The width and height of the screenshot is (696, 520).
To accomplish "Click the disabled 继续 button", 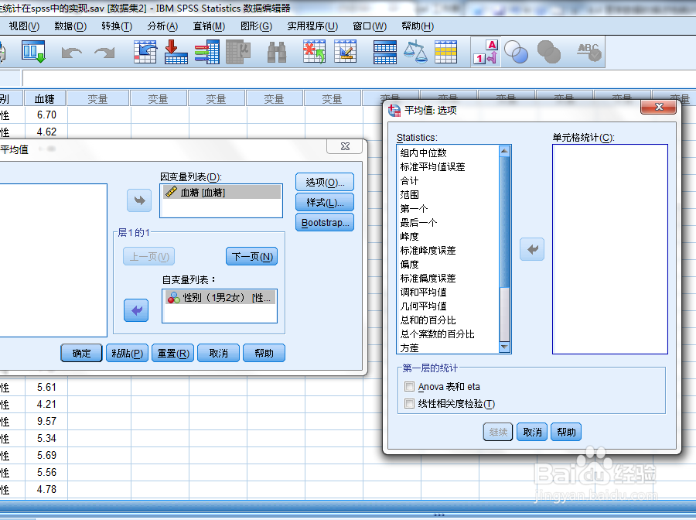I will click(498, 432).
